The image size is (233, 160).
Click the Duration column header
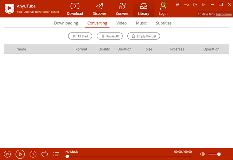(x=124, y=49)
